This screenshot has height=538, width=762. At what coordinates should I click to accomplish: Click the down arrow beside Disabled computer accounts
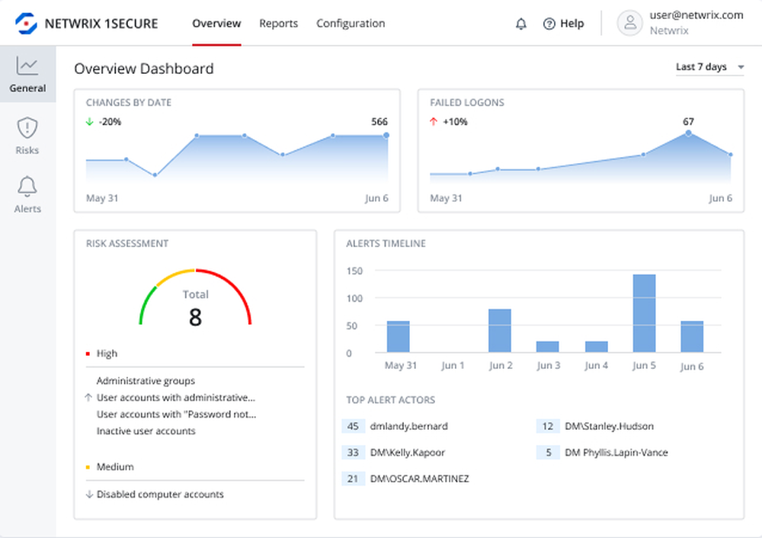click(x=88, y=494)
